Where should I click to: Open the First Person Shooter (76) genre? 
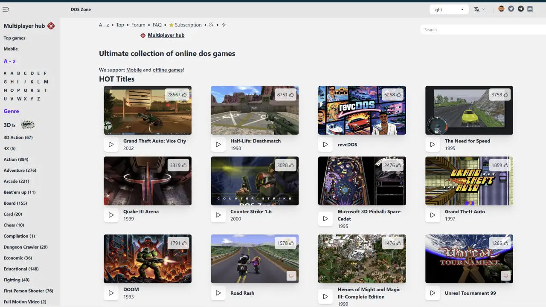[29, 291]
